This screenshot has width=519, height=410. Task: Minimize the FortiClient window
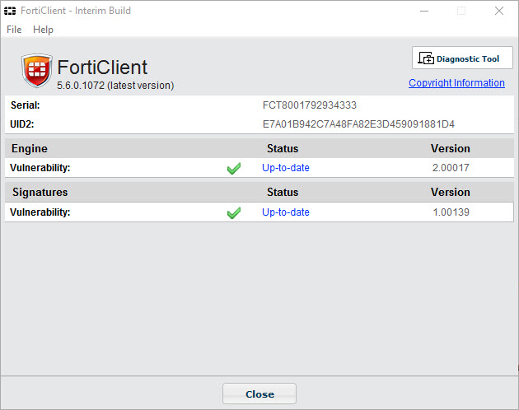424,11
